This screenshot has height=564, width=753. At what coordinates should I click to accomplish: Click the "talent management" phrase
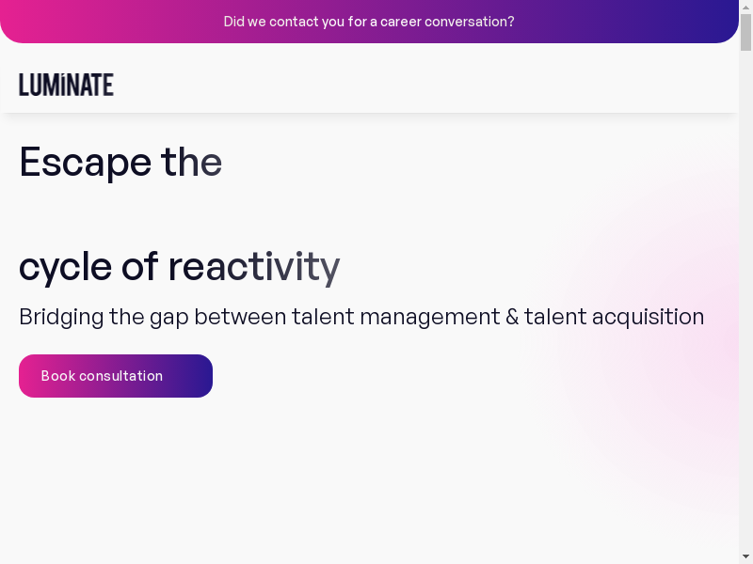point(395,317)
